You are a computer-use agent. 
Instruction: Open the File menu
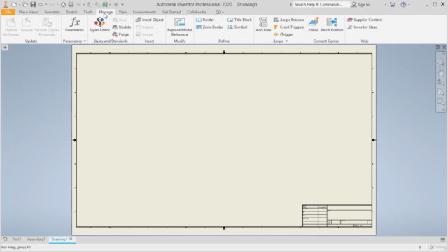pos(8,13)
